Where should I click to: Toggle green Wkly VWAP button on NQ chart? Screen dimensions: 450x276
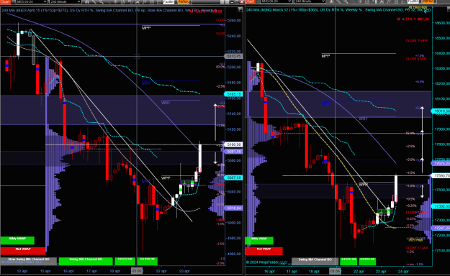click(x=259, y=240)
